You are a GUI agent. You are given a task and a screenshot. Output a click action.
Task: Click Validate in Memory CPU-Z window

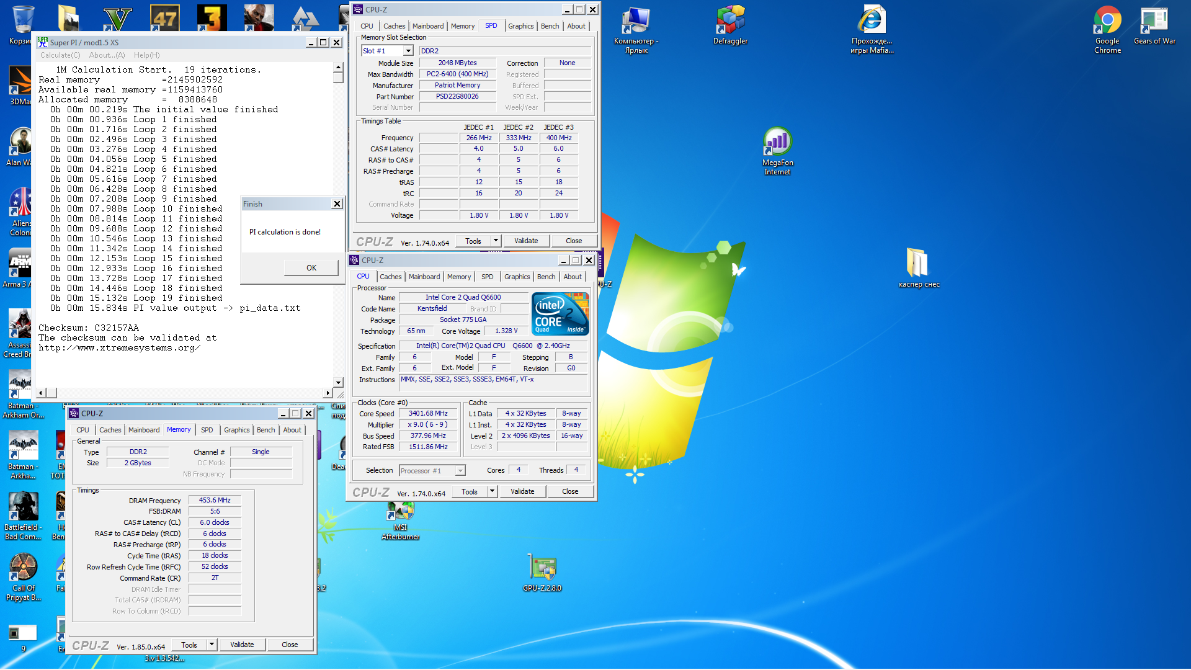coord(242,645)
